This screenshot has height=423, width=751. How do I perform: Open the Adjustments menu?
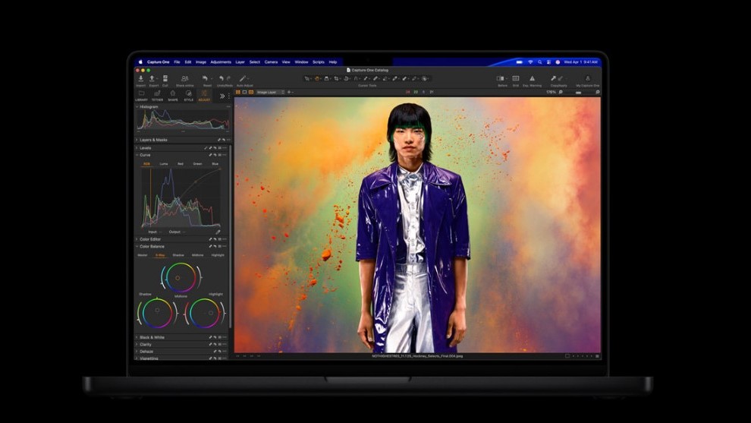220,62
